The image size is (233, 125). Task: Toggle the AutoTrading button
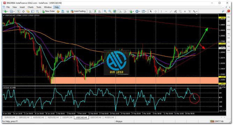[78, 11]
